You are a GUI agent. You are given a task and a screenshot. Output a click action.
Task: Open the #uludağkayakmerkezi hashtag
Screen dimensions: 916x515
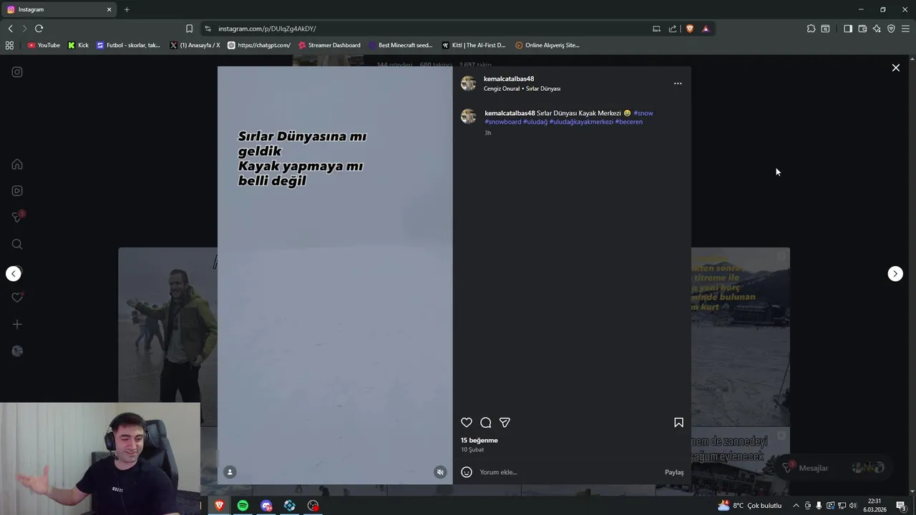coord(581,122)
